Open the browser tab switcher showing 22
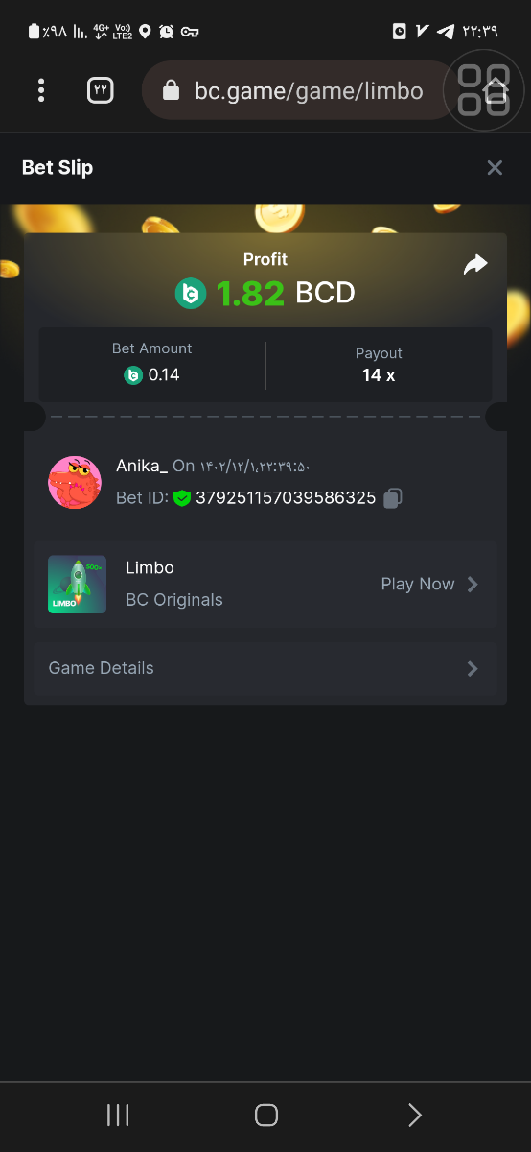Viewport: 531px width, 1152px height. point(101,91)
